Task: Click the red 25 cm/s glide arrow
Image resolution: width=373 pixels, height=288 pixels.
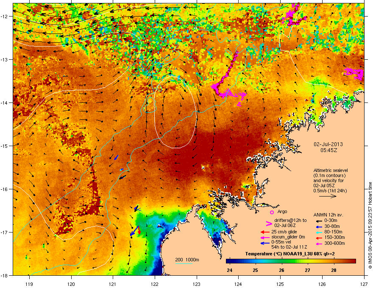Action: [x=265, y=232]
